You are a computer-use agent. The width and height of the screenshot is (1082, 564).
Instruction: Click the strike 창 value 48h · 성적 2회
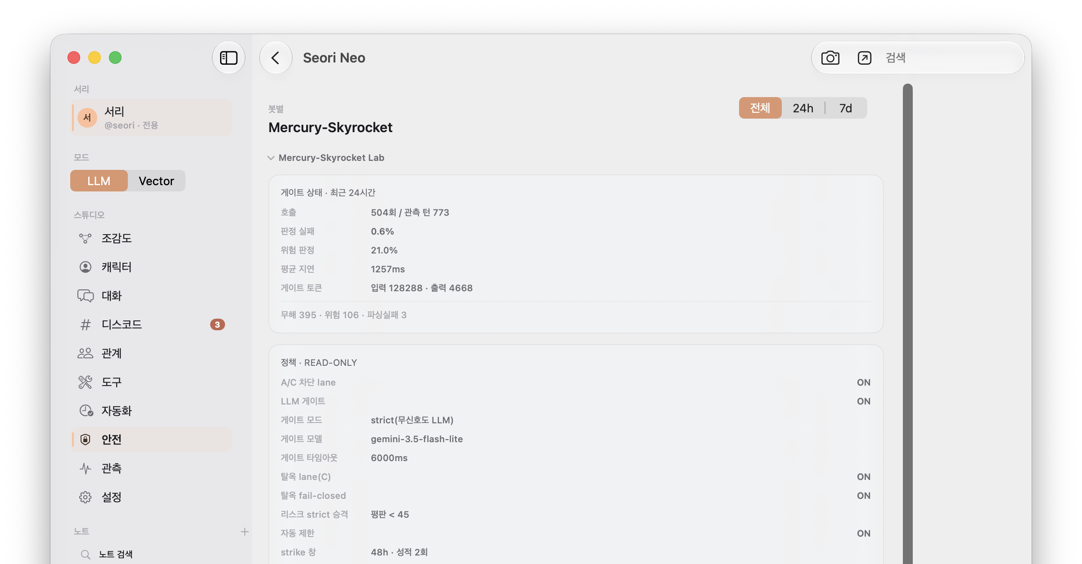click(399, 552)
